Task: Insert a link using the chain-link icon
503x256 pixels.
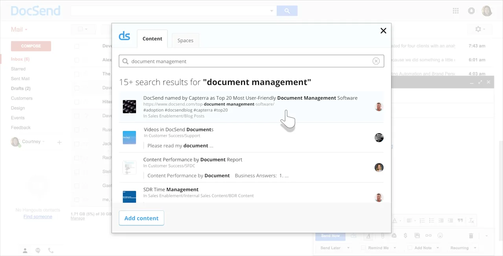Action: 428,236
